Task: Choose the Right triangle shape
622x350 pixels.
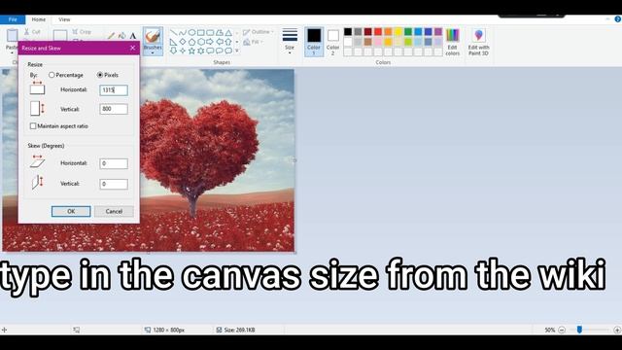Action: tap(174, 42)
